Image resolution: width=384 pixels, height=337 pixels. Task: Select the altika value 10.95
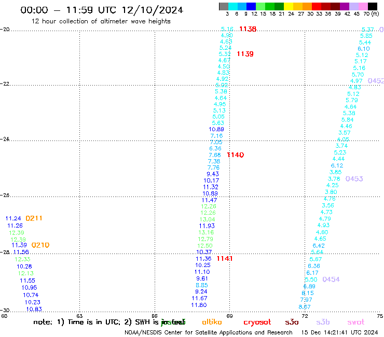(29, 288)
